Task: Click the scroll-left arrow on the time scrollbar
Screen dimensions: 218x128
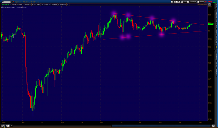Action: tap(12, 126)
